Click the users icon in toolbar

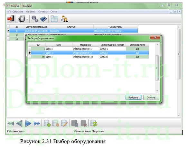pos(64,19)
